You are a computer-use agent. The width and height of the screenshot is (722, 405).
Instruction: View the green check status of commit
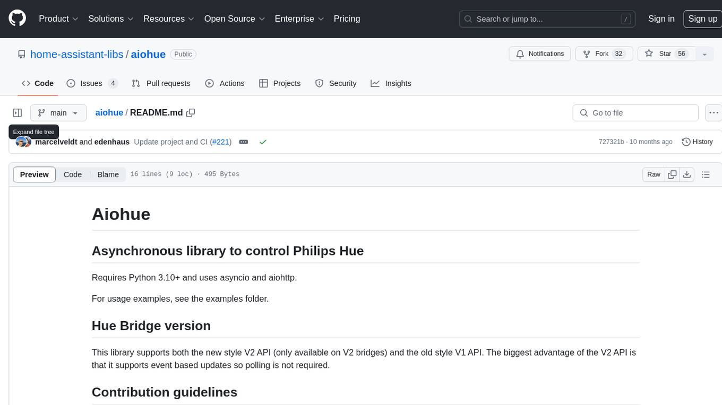point(263,142)
